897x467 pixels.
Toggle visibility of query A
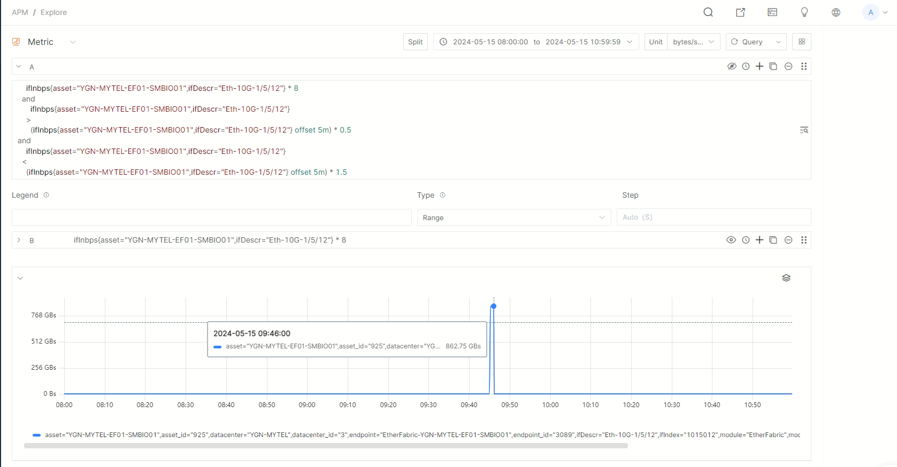click(732, 66)
